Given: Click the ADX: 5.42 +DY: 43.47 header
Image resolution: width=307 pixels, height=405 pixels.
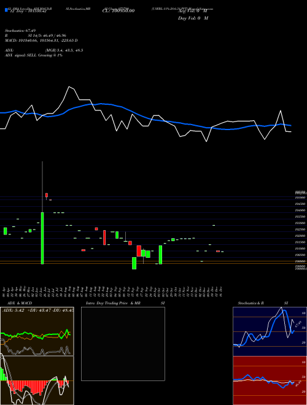Looking at the screenshot, I should 37,310.
